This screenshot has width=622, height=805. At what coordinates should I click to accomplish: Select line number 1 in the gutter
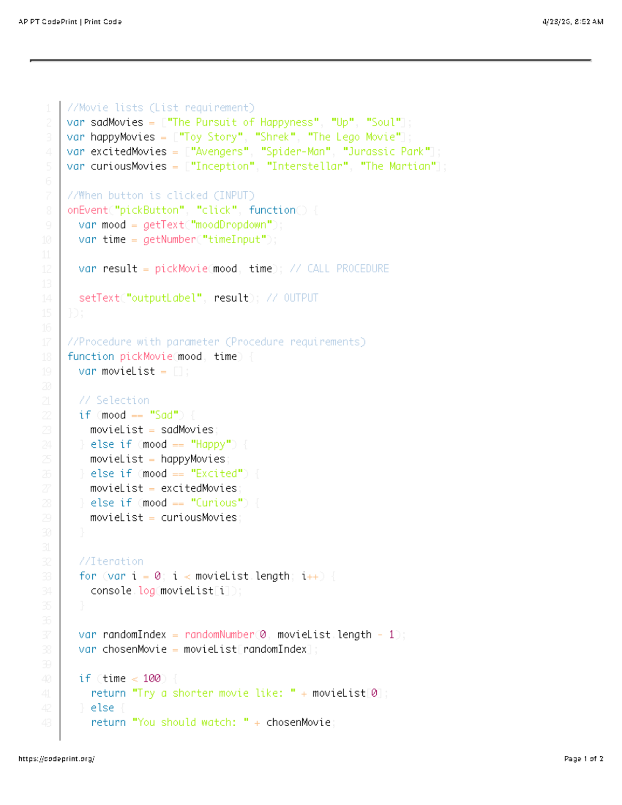[48, 107]
